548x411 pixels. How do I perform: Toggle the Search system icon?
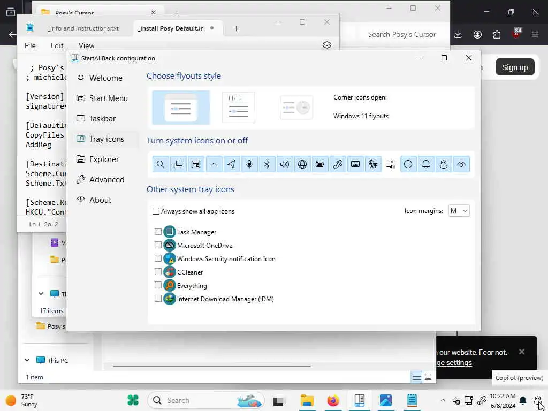click(161, 164)
